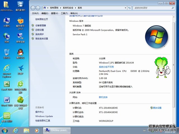
Task: Launch 暴风影音5 desktop icon
Action: click(x=20, y=6)
